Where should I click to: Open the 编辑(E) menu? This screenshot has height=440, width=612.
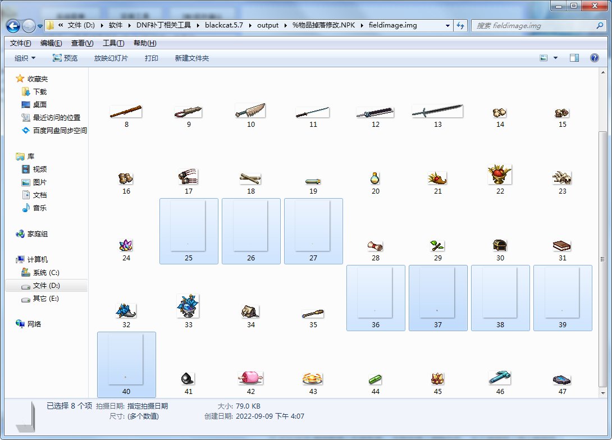coord(51,43)
